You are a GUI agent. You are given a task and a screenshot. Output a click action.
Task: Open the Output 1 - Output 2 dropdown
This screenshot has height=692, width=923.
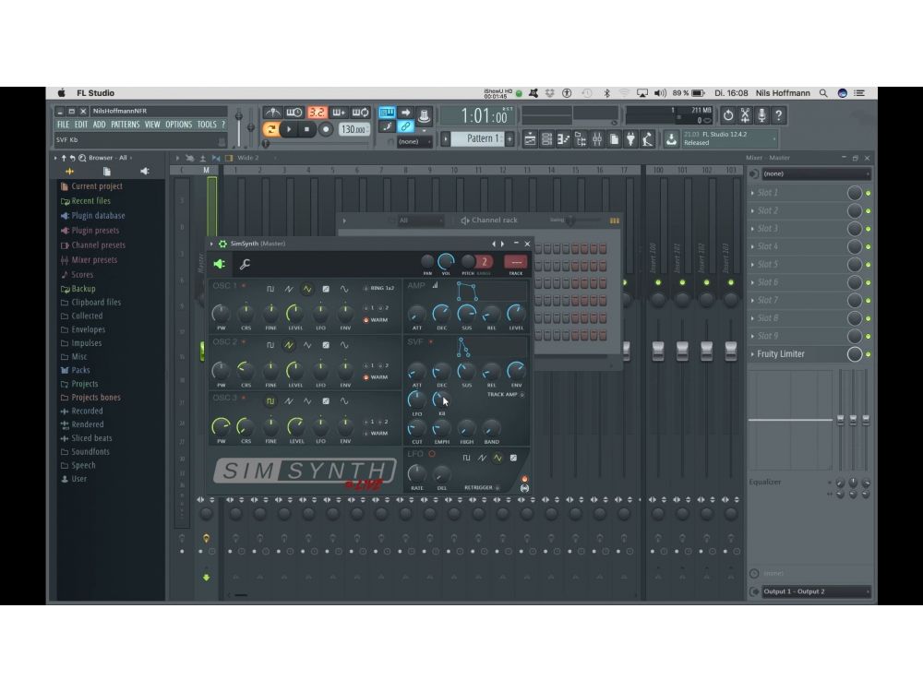(810, 591)
